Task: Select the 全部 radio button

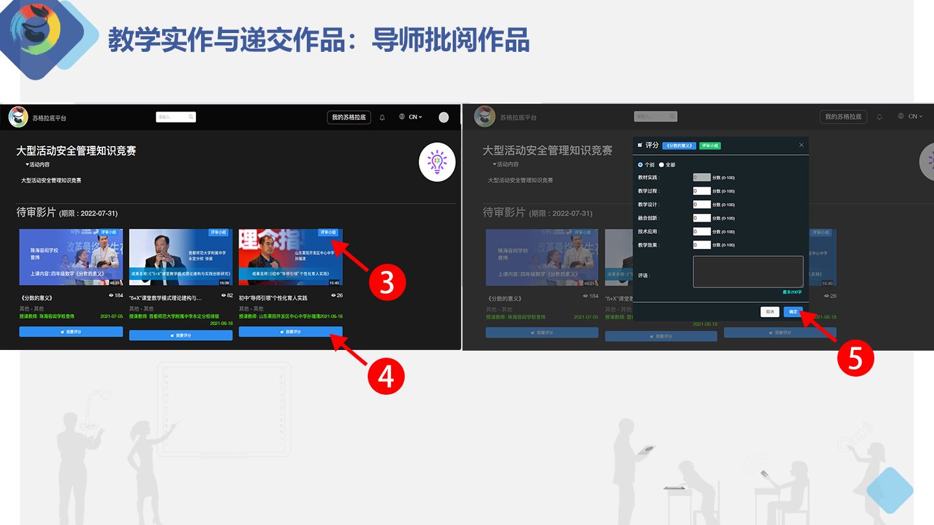Action: (662, 165)
